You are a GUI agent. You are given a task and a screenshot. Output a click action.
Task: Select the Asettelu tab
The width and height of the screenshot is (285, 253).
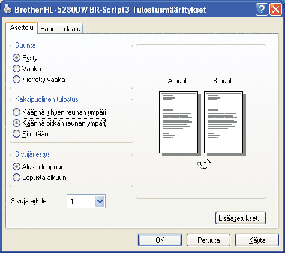click(22, 28)
